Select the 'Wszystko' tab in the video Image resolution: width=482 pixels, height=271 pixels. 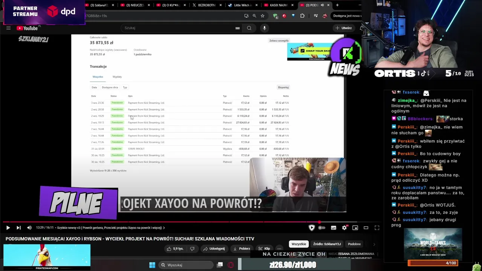click(98, 77)
